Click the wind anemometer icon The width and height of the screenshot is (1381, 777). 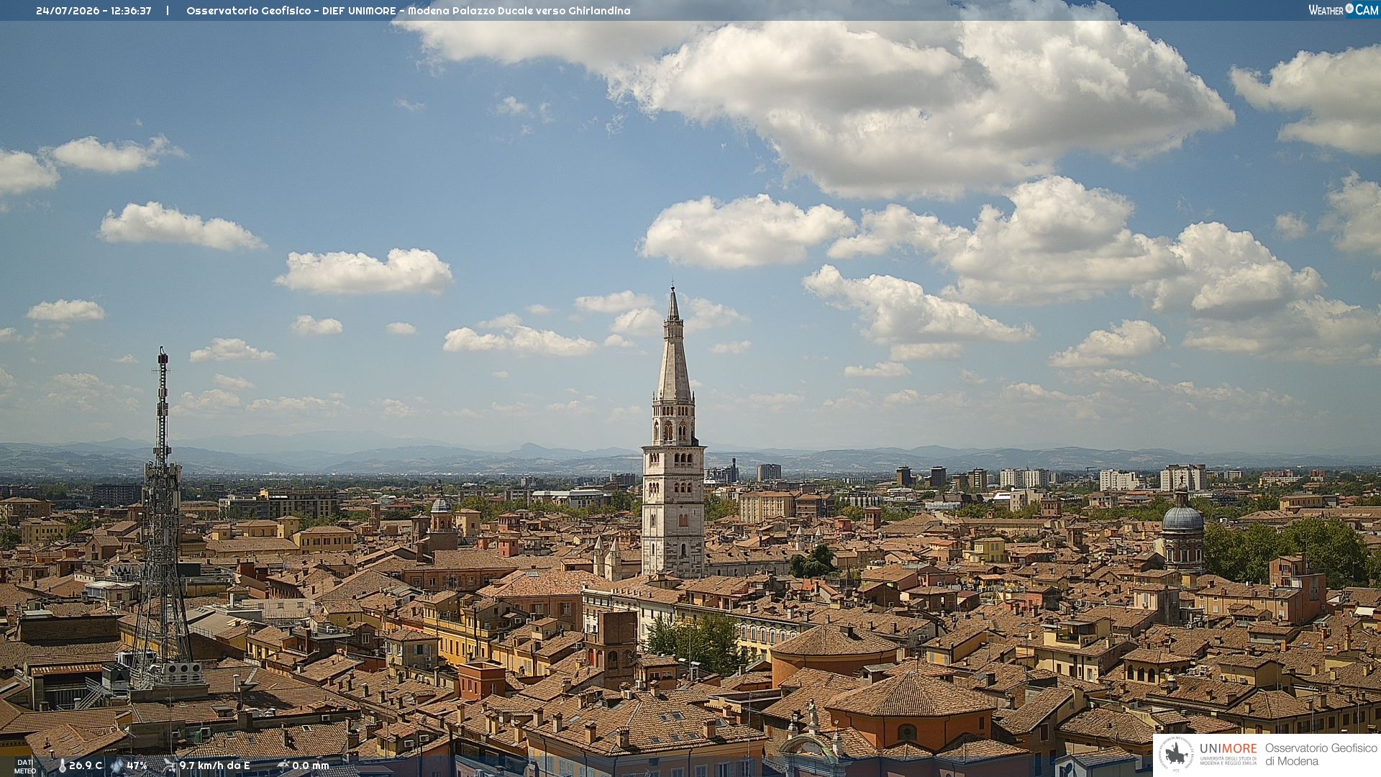click(169, 765)
